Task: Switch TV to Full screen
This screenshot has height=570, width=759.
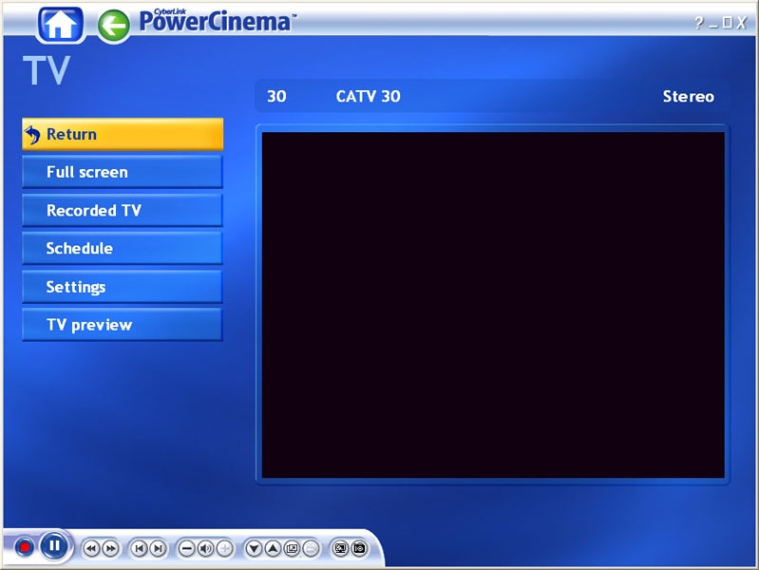Action: 123,172
